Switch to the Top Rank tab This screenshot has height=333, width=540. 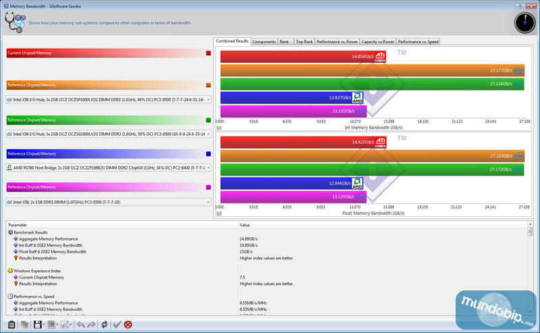tap(304, 42)
